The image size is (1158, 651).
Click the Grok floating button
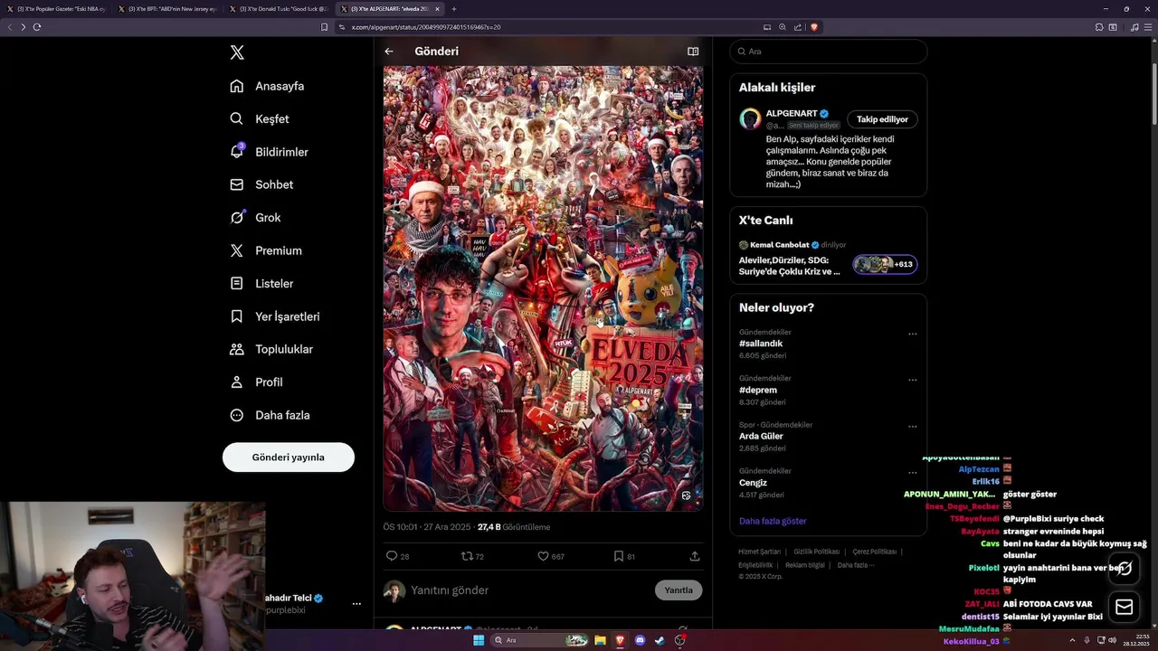point(1124,568)
